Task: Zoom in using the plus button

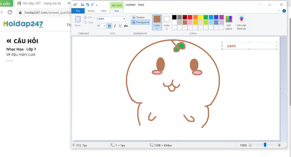Action: pyautogui.click(x=279, y=145)
